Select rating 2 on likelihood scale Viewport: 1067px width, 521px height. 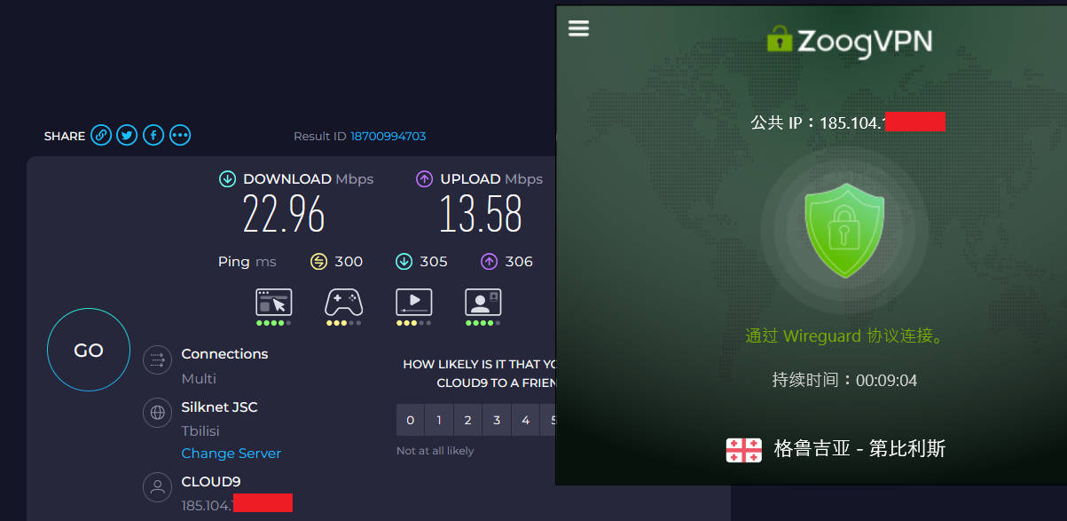point(467,421)
